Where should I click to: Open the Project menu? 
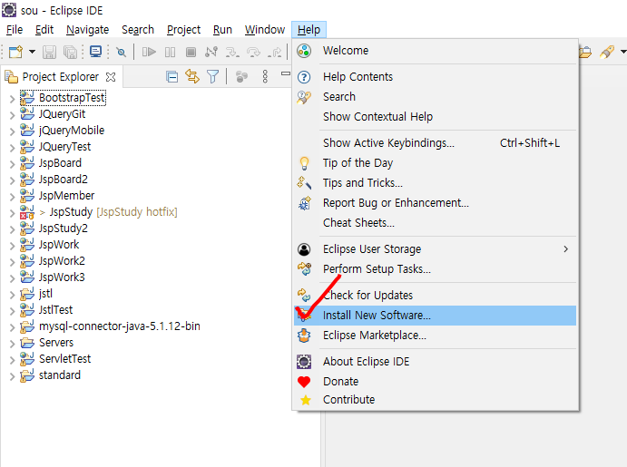tap(183, 30)
